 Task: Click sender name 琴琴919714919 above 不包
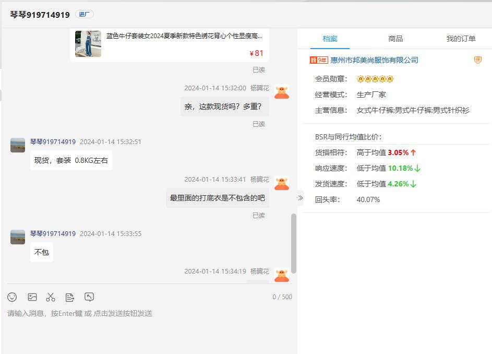(x=53, y=233)
